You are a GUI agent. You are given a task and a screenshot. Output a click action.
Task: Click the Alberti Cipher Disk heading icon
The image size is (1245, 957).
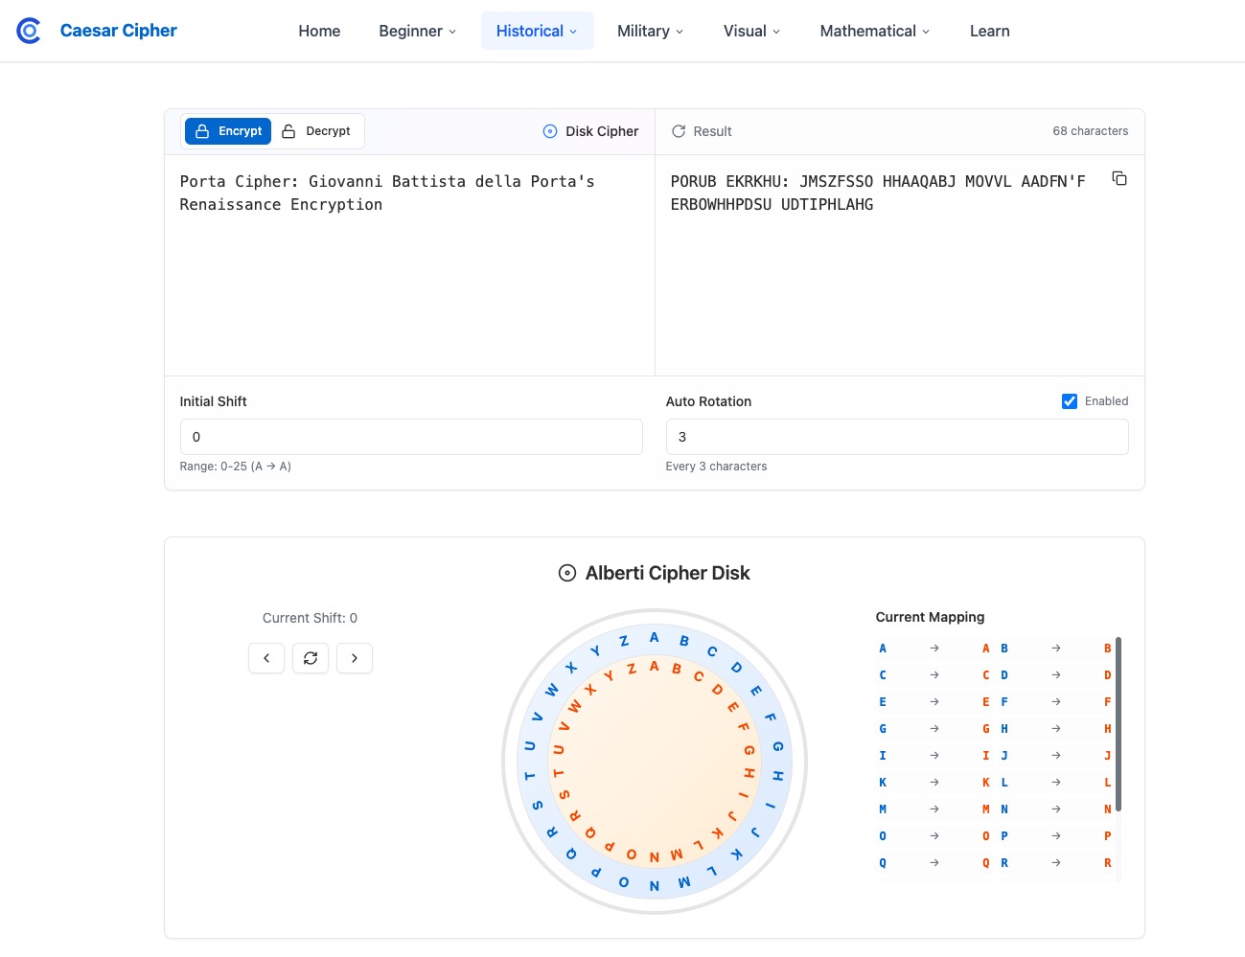567,573
